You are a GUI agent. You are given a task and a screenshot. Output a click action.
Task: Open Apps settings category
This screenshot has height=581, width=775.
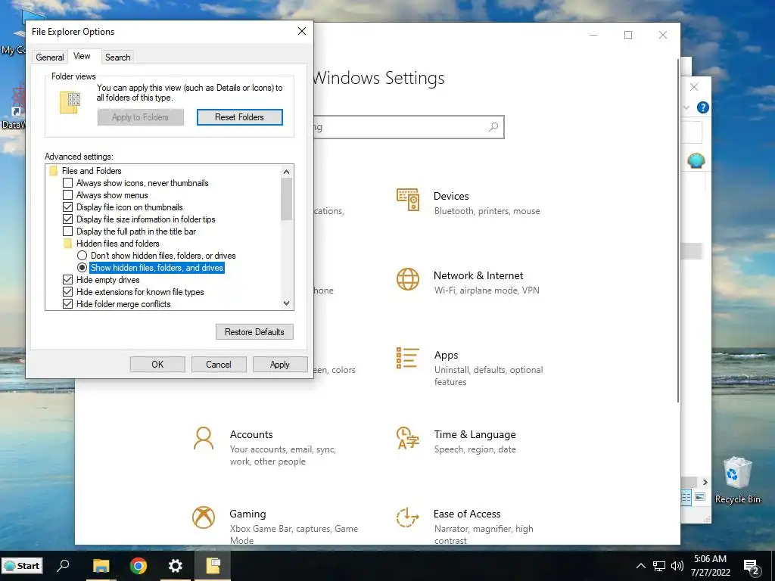point(469,368)
